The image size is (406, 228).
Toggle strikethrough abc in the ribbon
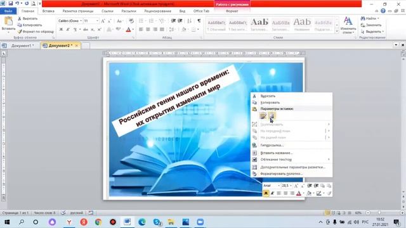coord(86,30)
